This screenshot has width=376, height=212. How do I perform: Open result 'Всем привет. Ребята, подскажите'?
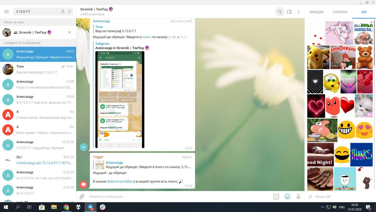[38, 130]
